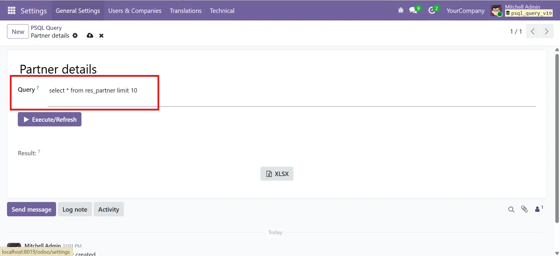
Task: Click the 1 / 1 pager counter
Action: click(x=516, y=32)
